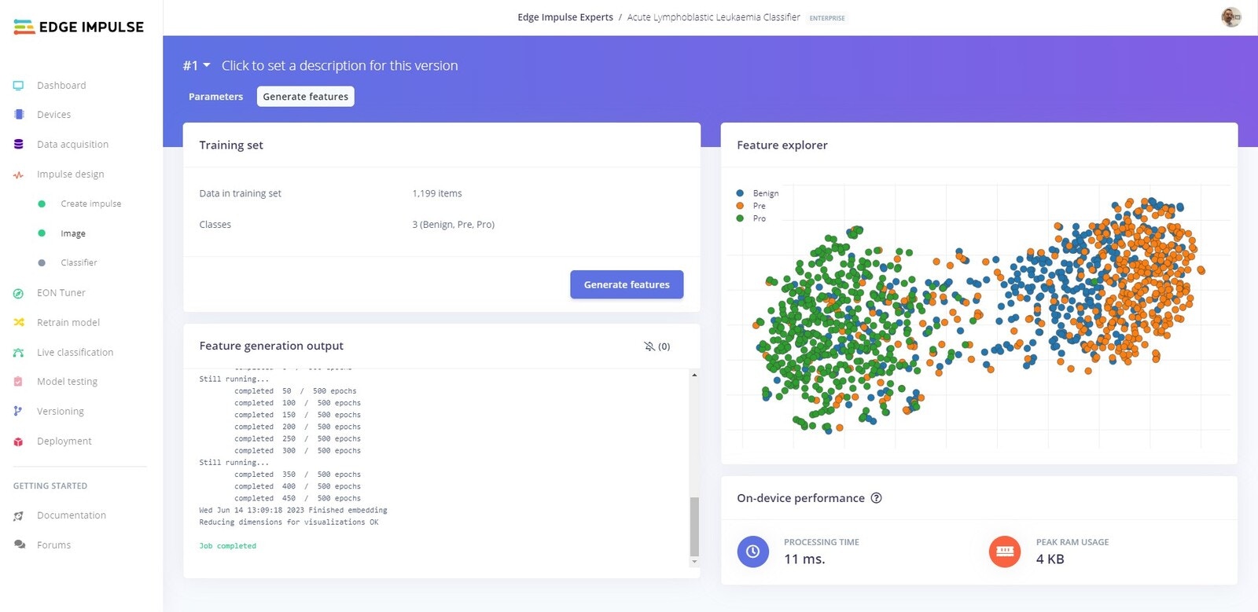Click the 1,199 items value

(x=437, y=193)
